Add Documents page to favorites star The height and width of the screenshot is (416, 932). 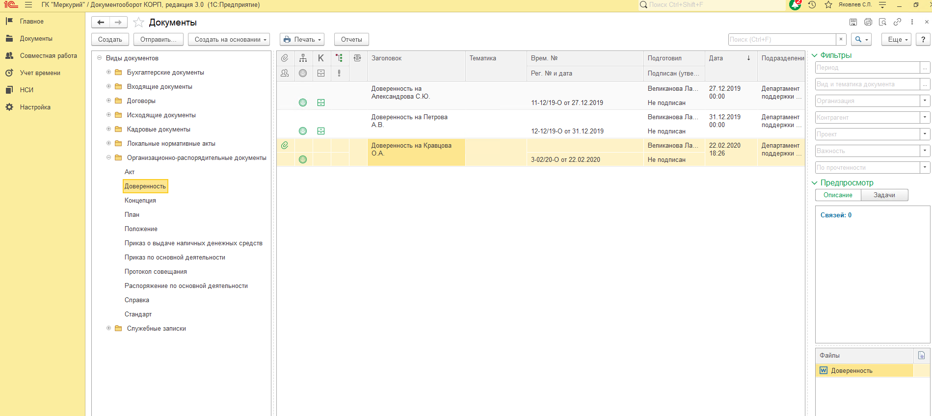(139, 23)
